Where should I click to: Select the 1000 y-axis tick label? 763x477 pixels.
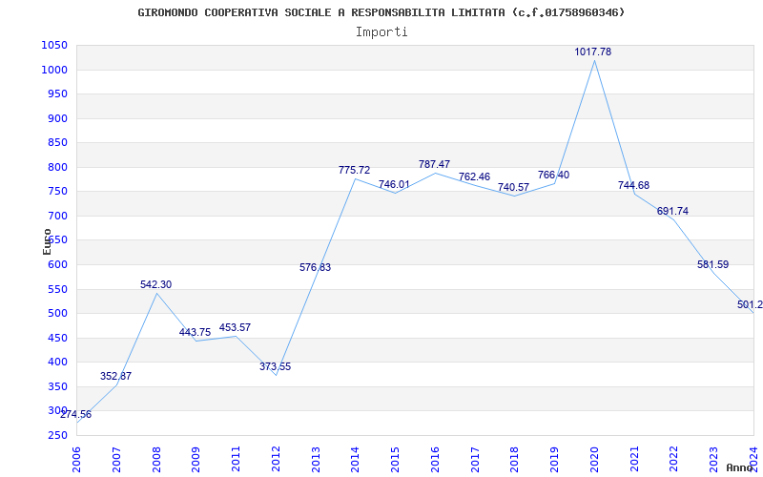pos(54,70)
